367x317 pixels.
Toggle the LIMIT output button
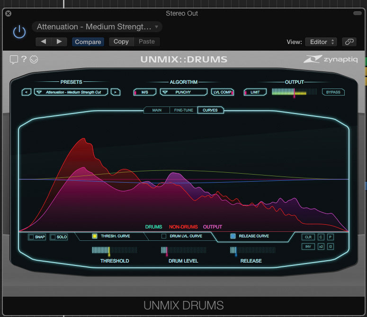pos(255,92)
